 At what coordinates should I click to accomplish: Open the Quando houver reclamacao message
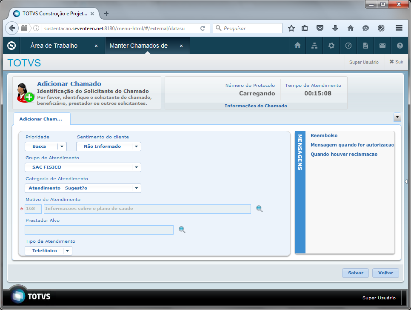click(x=344, y=154)
